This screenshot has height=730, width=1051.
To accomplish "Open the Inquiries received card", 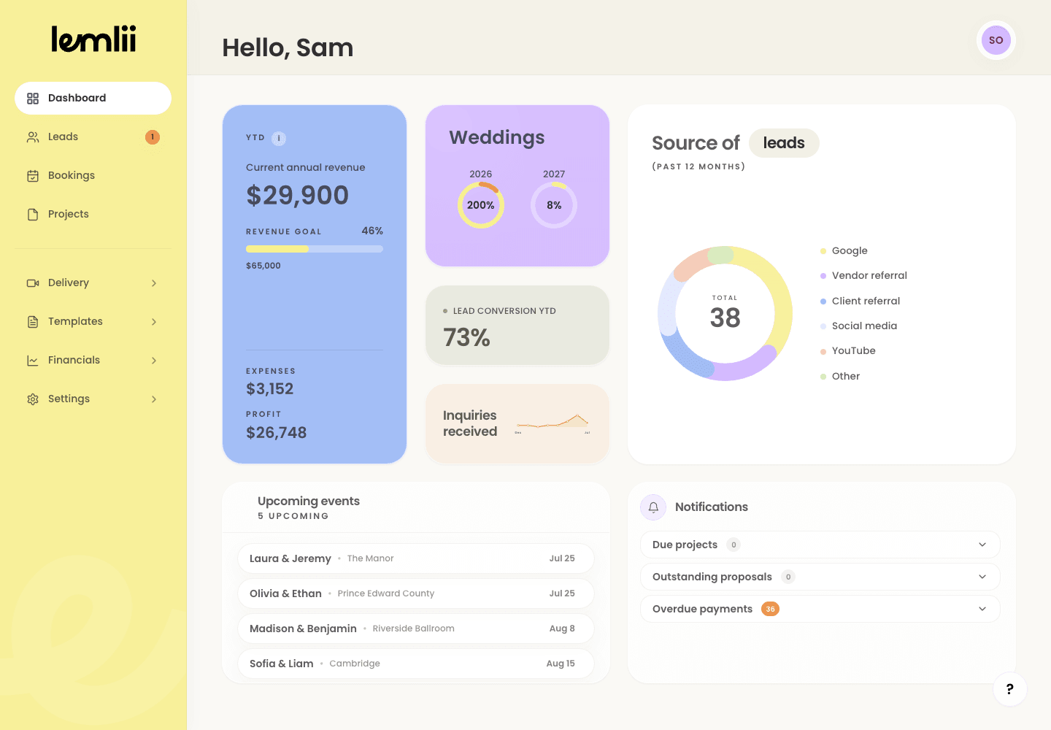I will [x=517, y=424].
